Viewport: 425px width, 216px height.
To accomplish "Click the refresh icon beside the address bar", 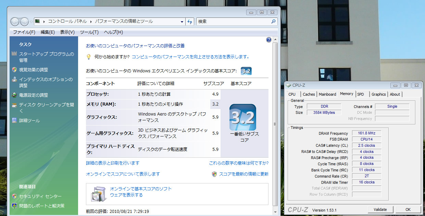I will (x=190, y=22).
